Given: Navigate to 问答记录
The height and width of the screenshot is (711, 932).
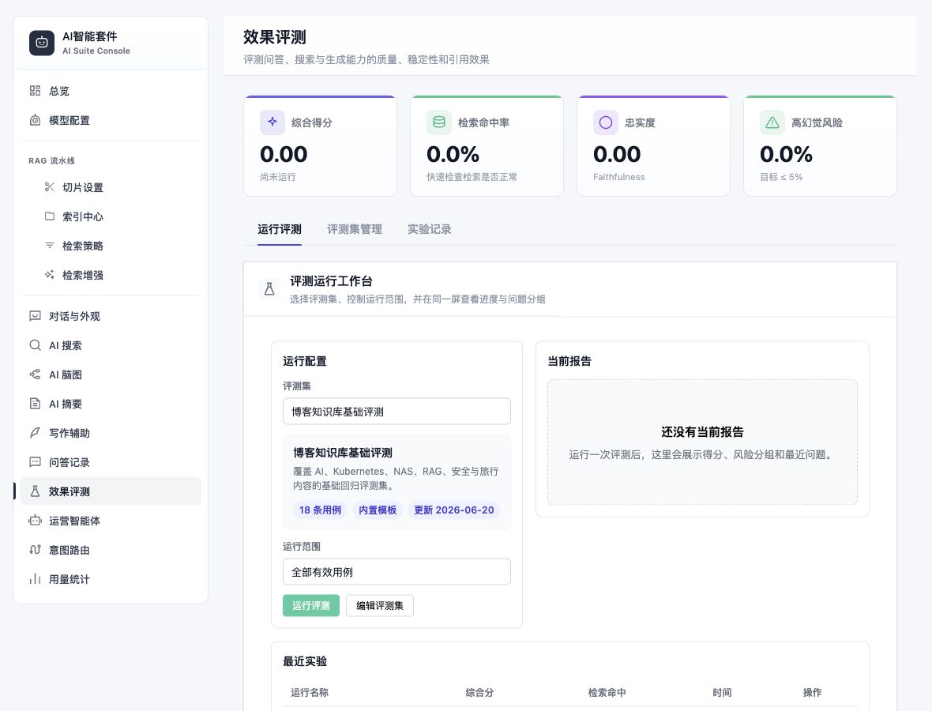Looking at the screenshot, I should 111,461.
